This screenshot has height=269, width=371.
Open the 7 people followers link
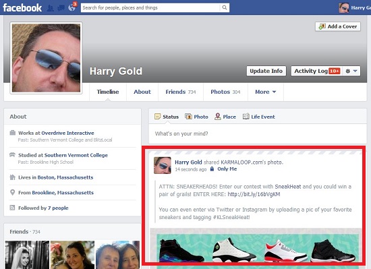point(58,208)
